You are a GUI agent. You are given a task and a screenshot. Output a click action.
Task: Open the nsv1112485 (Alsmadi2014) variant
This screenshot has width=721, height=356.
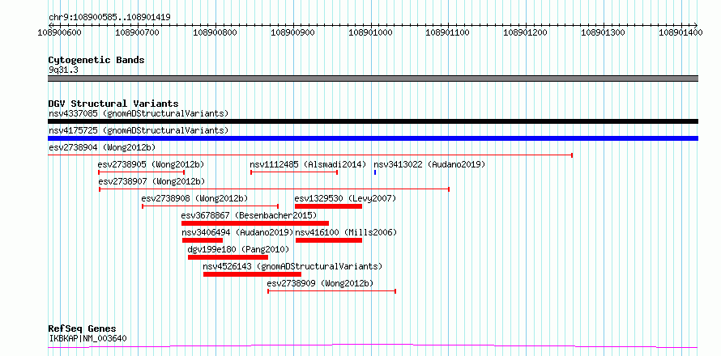pyautogui.click(x=308, y=164)
